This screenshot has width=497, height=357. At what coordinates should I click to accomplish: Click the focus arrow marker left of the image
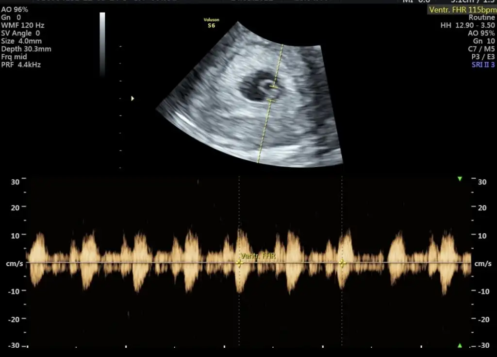tap(132, 99)
